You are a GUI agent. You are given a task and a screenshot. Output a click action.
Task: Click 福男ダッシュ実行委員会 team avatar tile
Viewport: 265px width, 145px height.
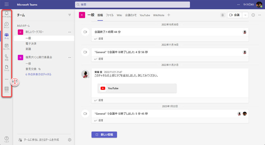tap(20, 57)
